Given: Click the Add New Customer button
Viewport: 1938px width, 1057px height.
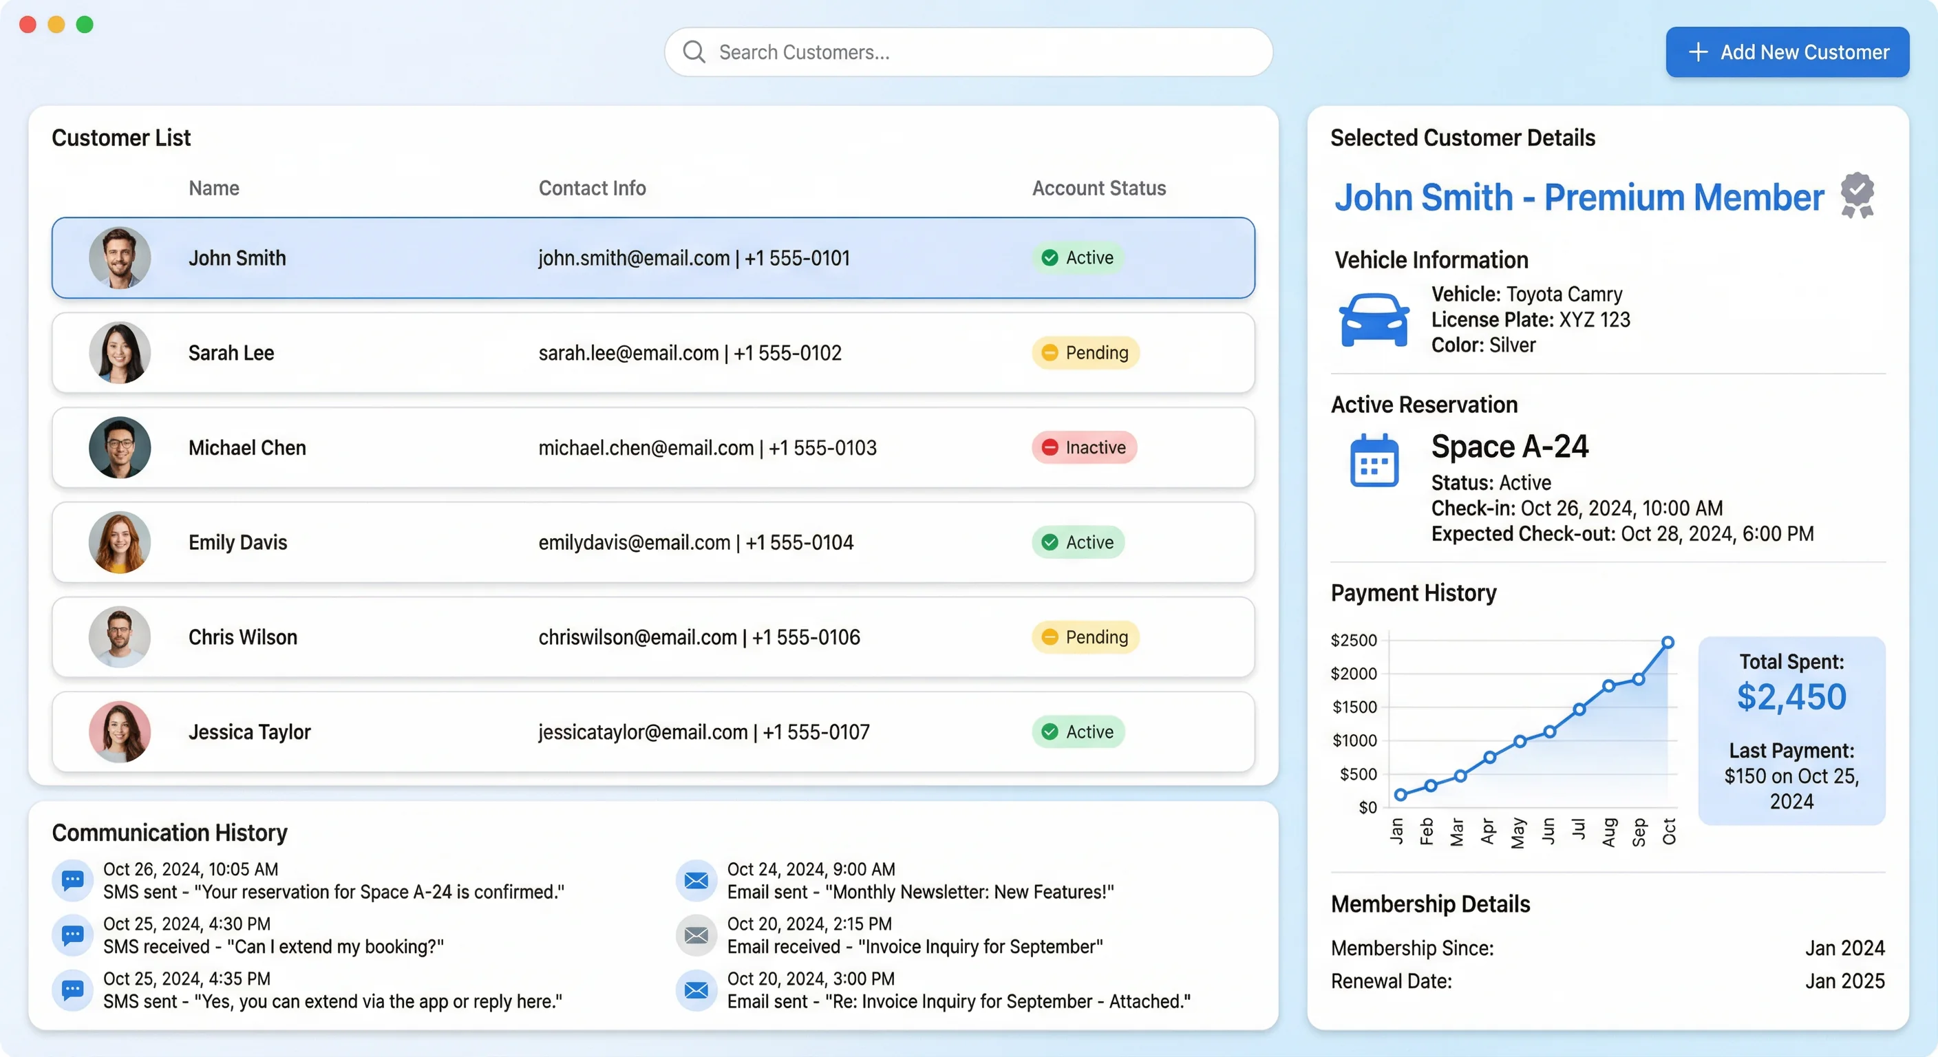Looking at the screenshot, I should click(1787, 52).
